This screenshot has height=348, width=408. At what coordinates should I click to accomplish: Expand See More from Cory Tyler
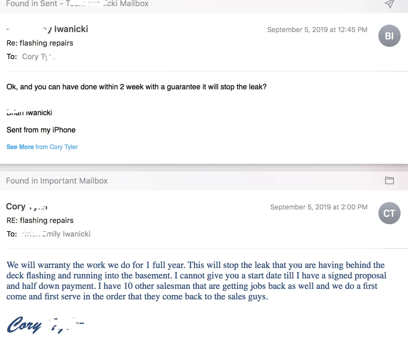pyautogui.click(x=42, y=147)
